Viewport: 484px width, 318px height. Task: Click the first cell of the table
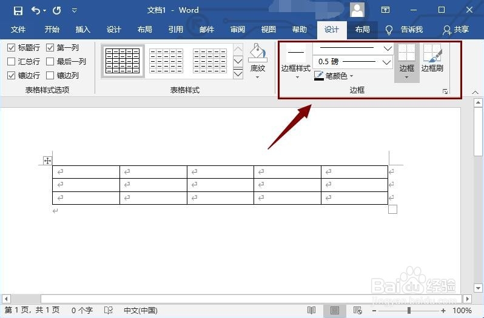coord(86,172)
